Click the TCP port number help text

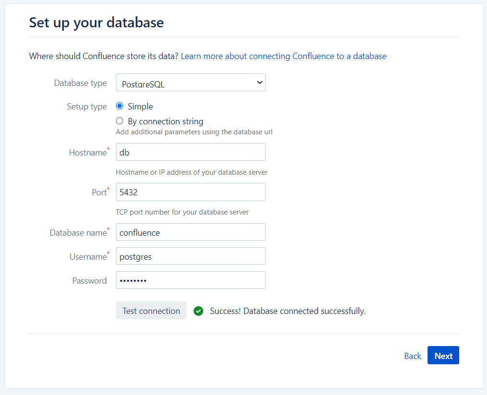182,212
